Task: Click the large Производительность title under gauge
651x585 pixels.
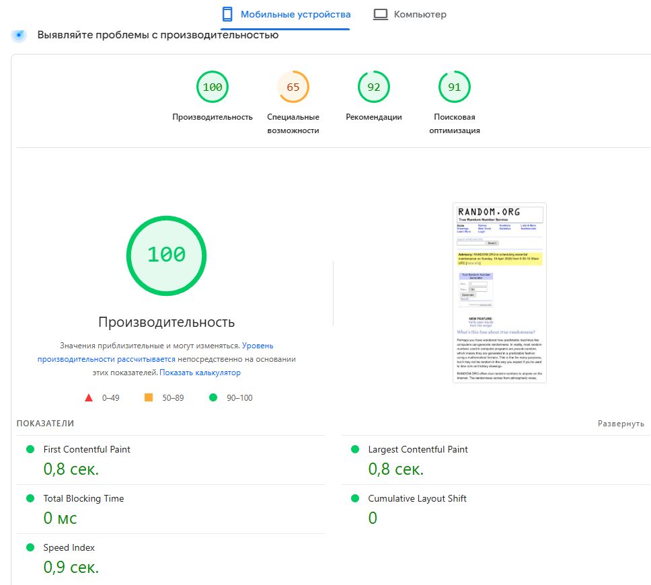Action: pos(167,322)
